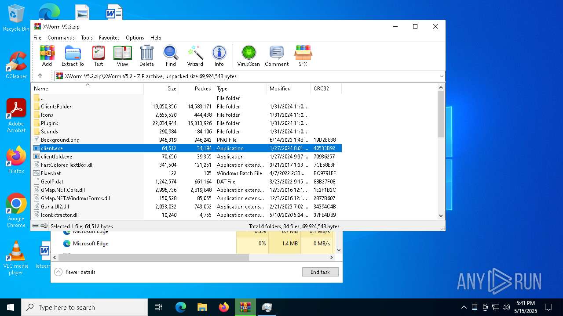
Task: Open the Options menu
Action: (135, 38)
